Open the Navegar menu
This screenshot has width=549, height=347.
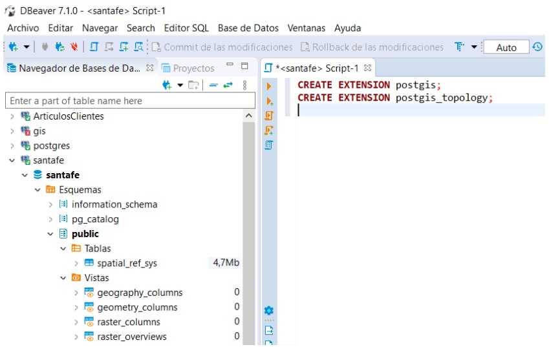point(100,28)
